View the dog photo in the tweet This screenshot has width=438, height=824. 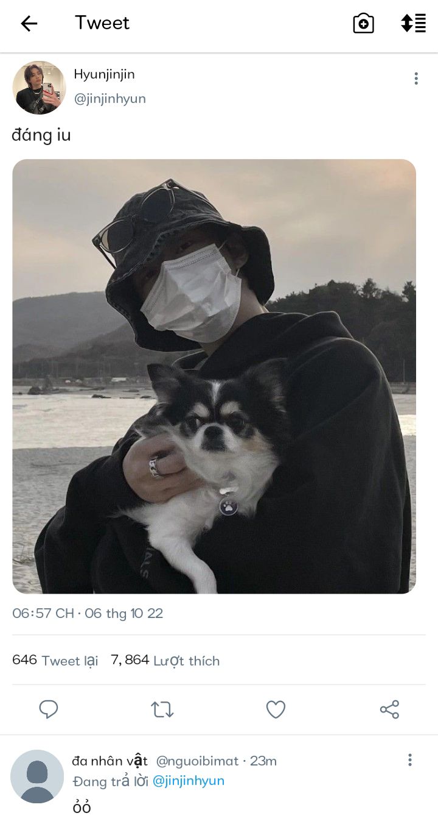(x=214, y=376)
